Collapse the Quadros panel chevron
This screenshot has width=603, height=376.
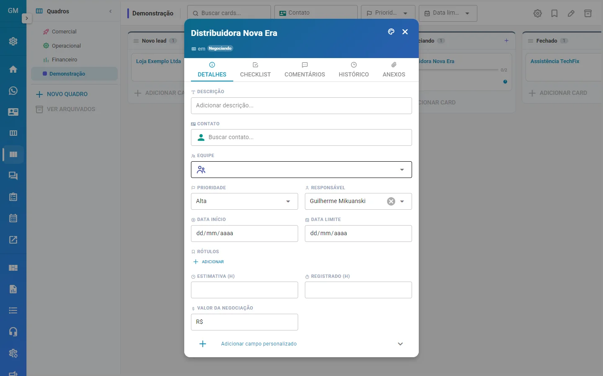coord(111,11)
